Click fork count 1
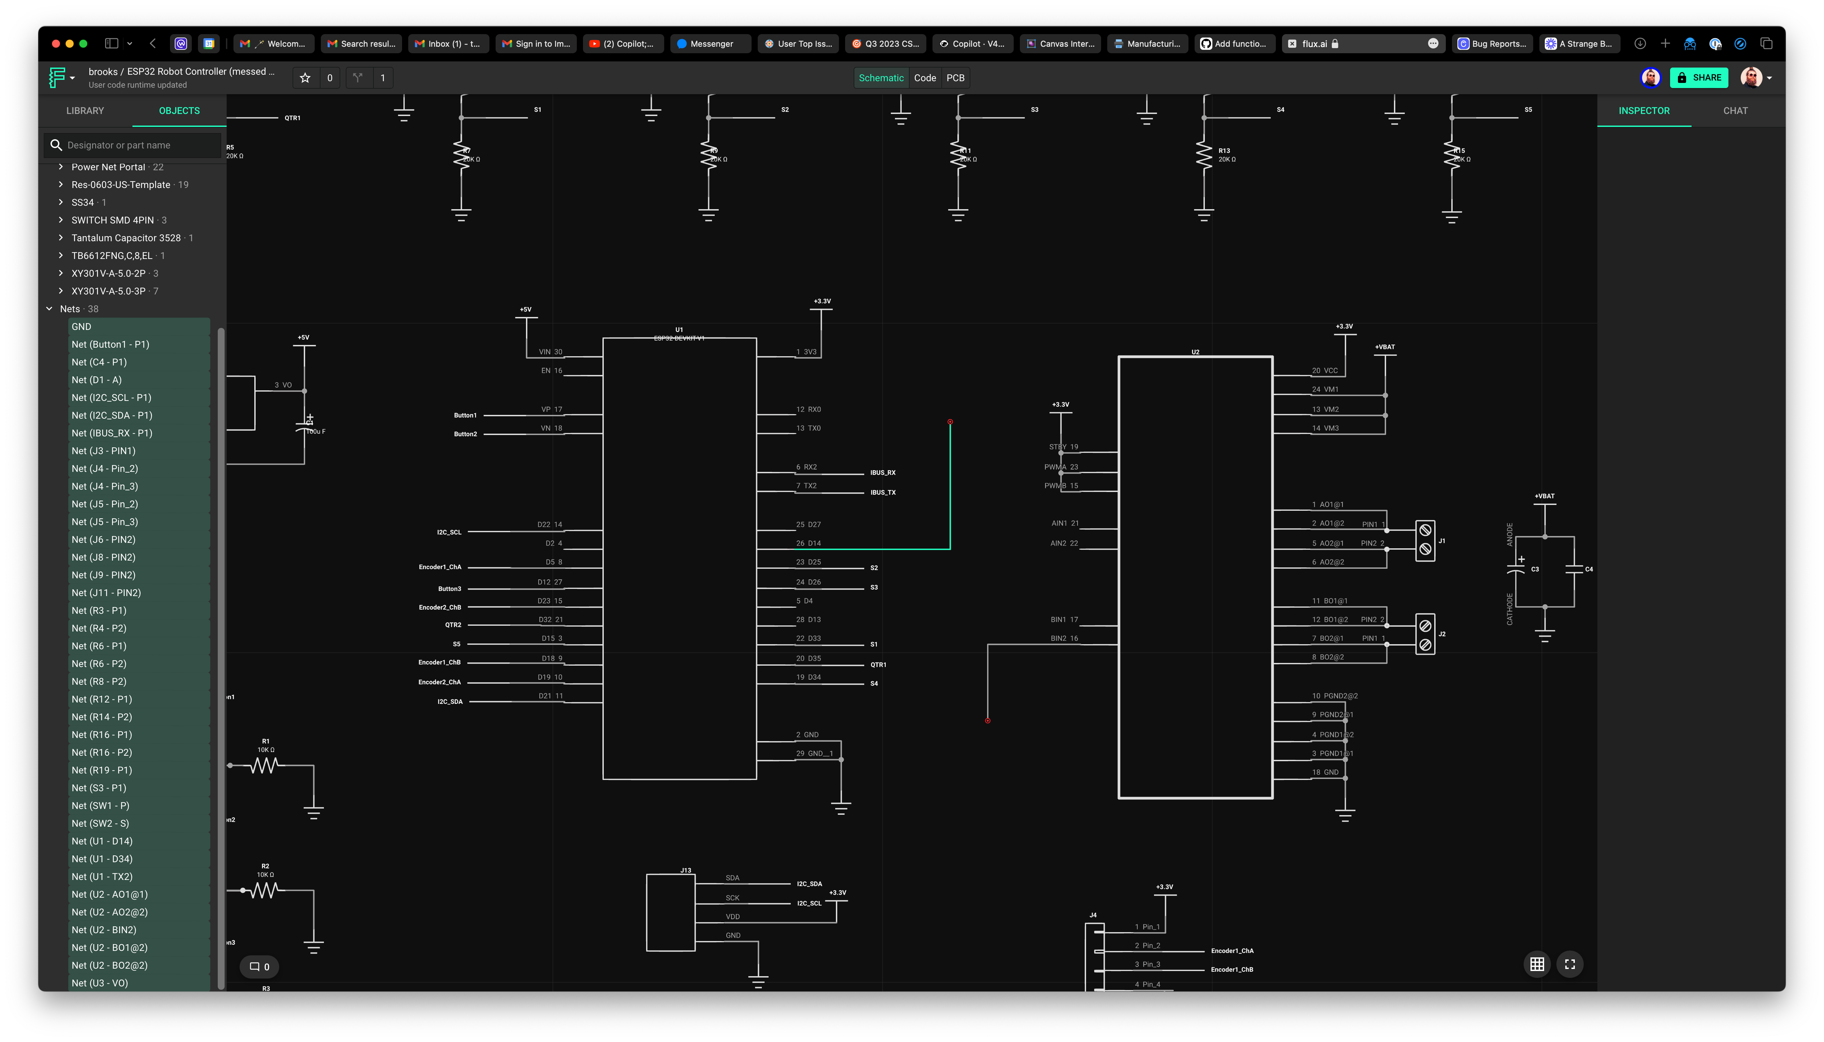 pyautogui.click(x=382, y=78)
